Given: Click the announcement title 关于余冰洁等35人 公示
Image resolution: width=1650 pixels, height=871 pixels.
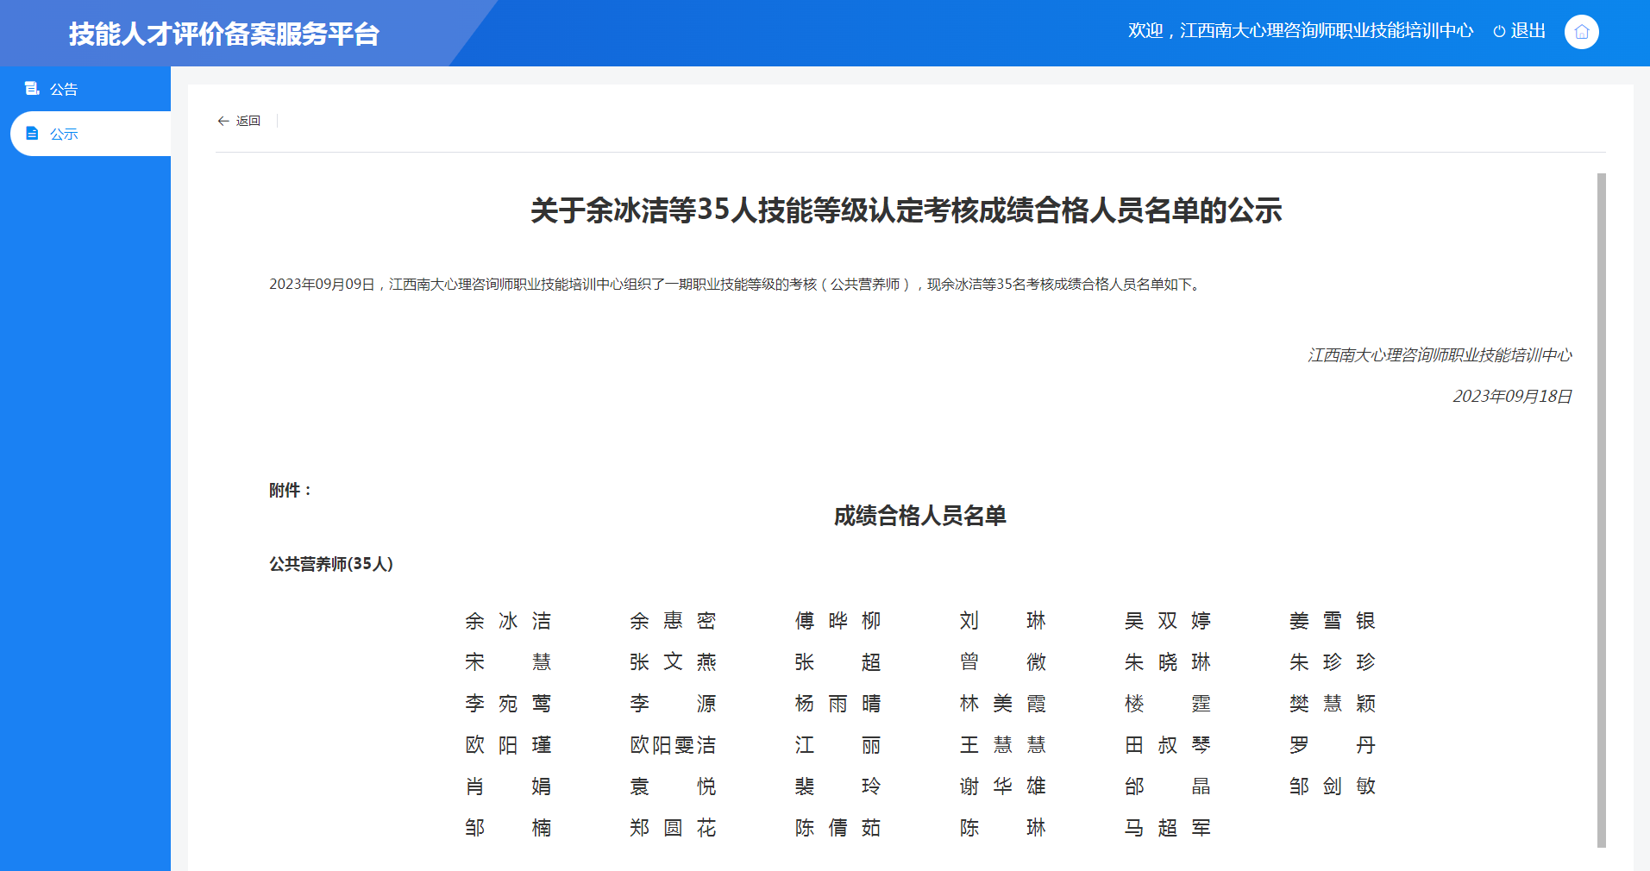Looking at the screenshot, I should [x=906, y=211].
